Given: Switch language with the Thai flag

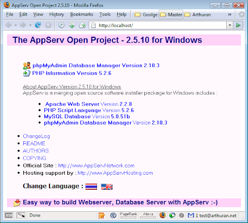Looking at the screenshot, I should click(91, 187).
